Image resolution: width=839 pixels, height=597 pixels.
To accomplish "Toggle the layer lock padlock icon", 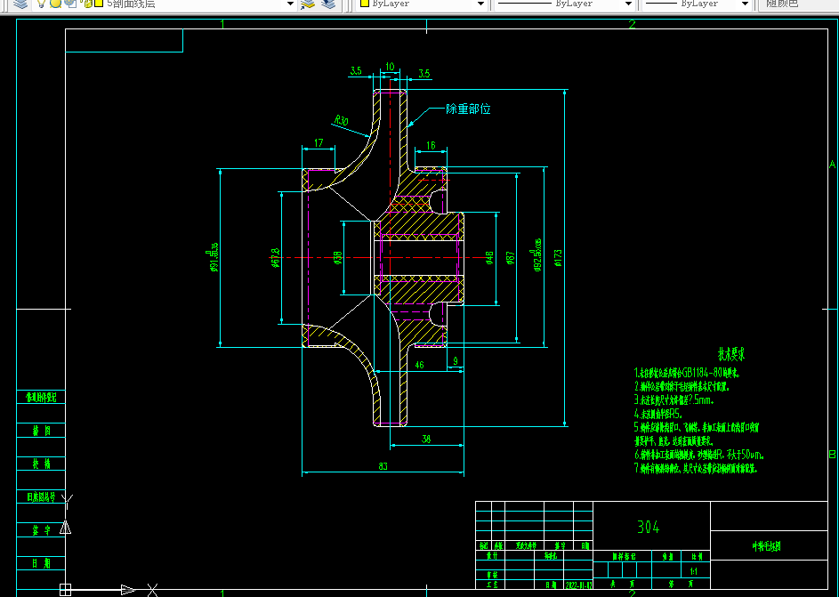I will (x=86, y=4).
